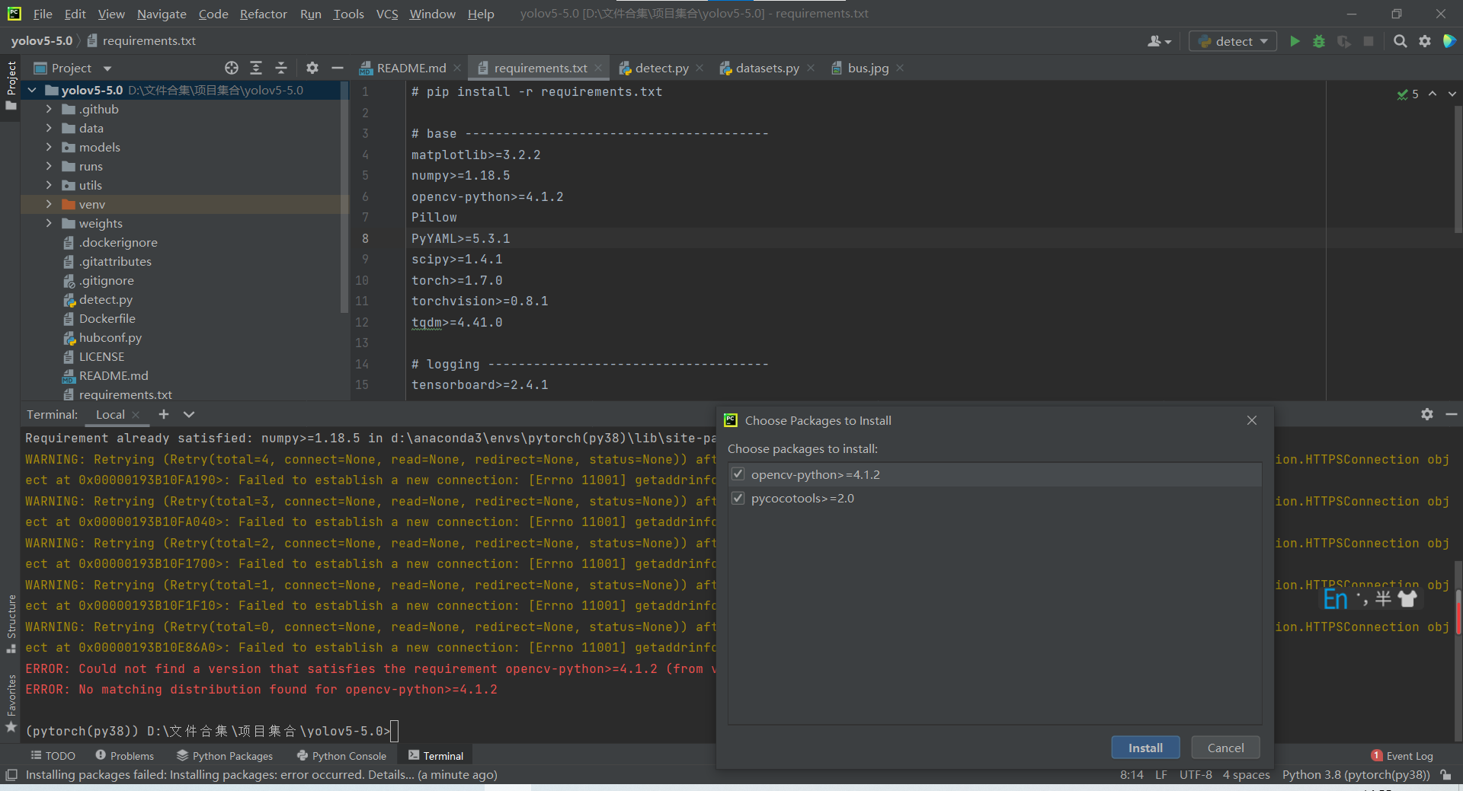Expand the models folder
Image resolution: width=1463 pixels, height=791 pixels.
(48, 147)
